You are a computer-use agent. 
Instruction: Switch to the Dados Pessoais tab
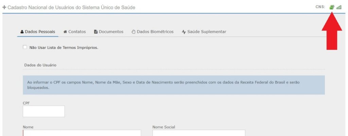(x=38, y=32)
